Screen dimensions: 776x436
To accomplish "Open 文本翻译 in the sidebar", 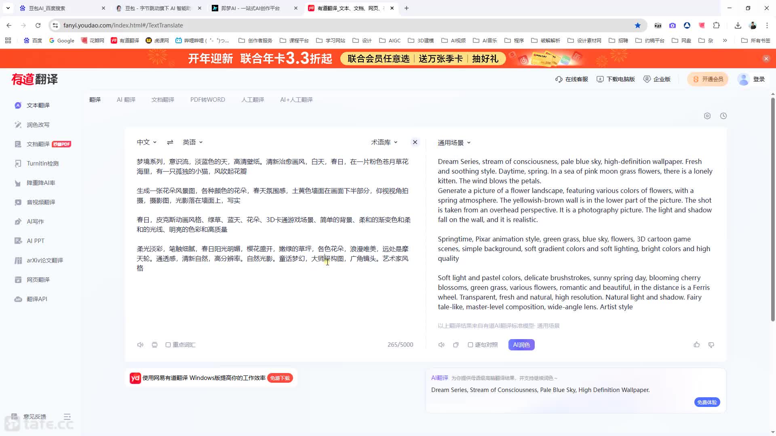I will pyautogui.click(x=32, y=105).
